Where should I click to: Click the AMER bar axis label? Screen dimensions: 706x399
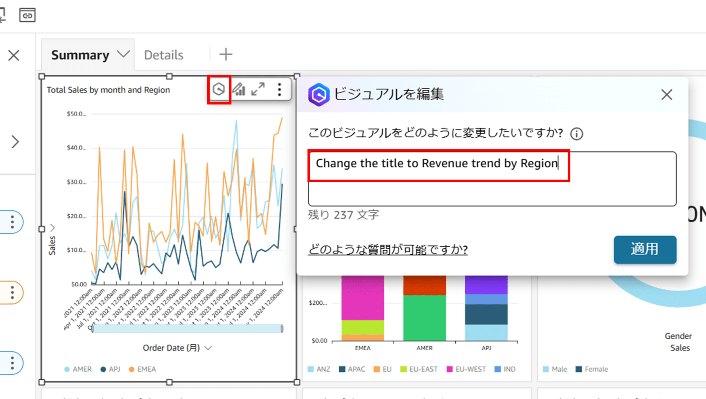(424, 348)
